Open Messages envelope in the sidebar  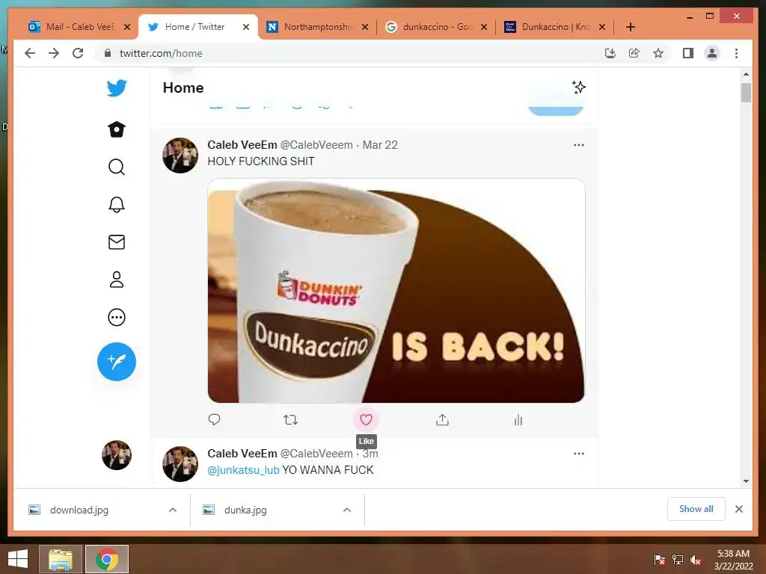116,242
